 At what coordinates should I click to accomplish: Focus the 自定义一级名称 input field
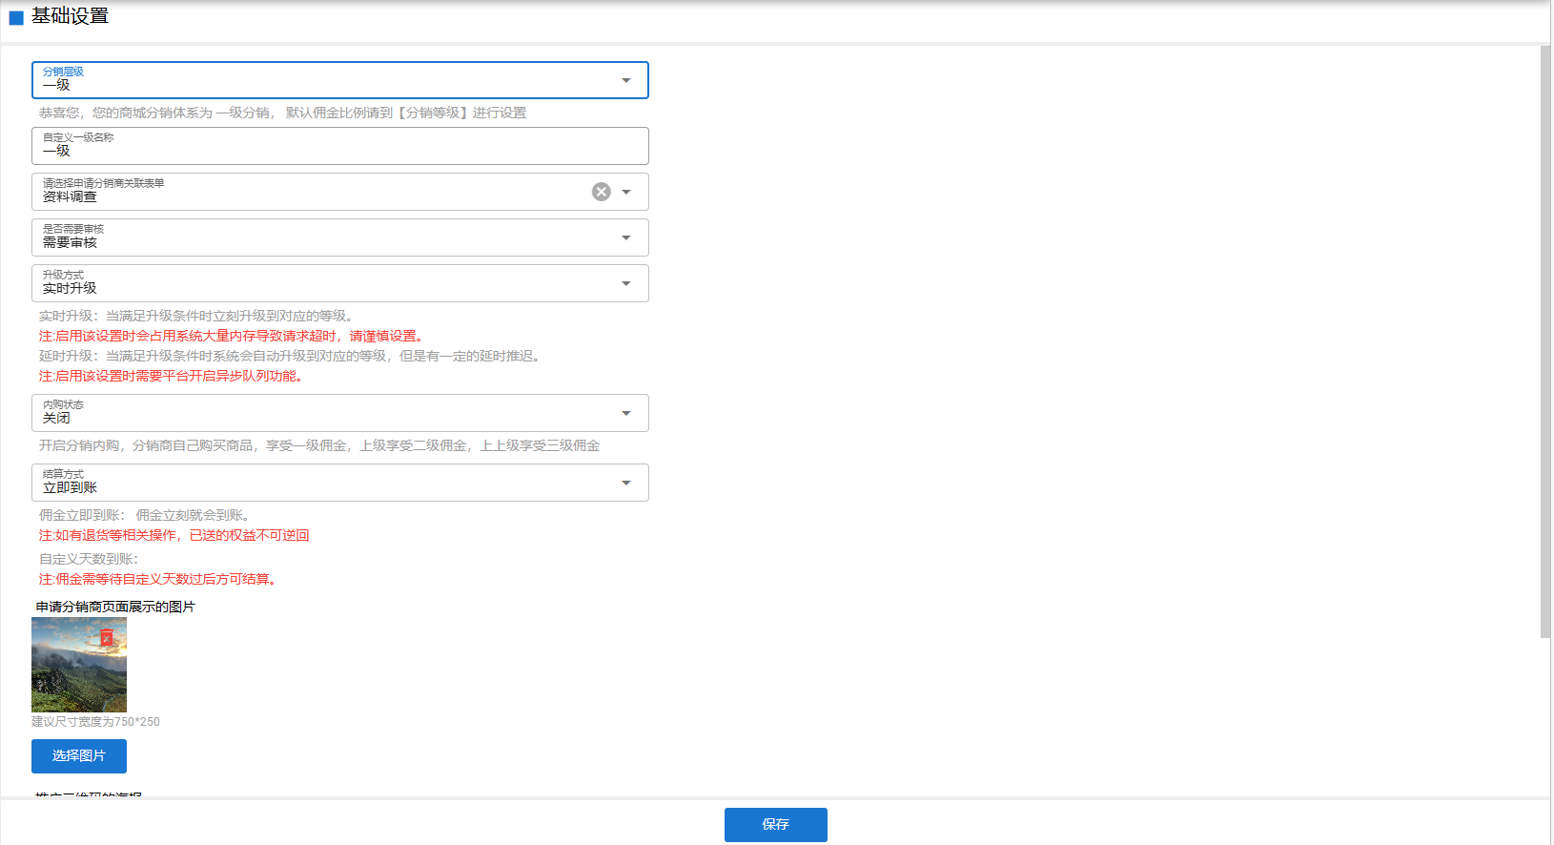(340, 146)
